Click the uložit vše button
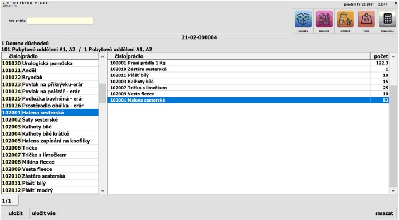 pos(43,213)
